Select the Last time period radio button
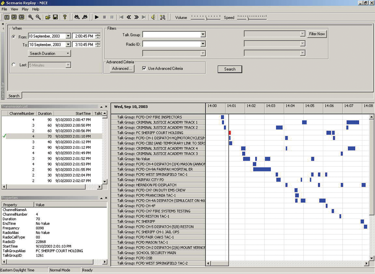The width and height of the screenshot is (375, 274). [14, 65]
